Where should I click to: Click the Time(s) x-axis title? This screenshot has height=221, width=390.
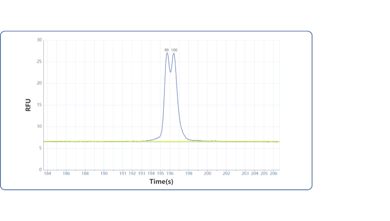[x=161, y=181]
